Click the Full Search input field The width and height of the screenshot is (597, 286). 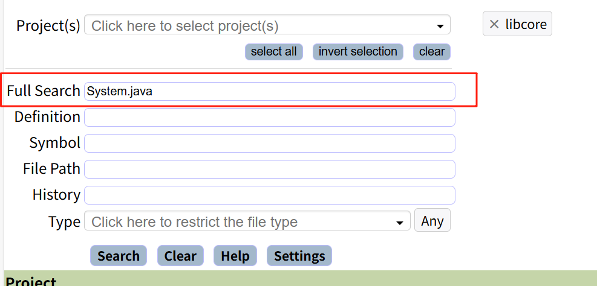pos(269,91)
